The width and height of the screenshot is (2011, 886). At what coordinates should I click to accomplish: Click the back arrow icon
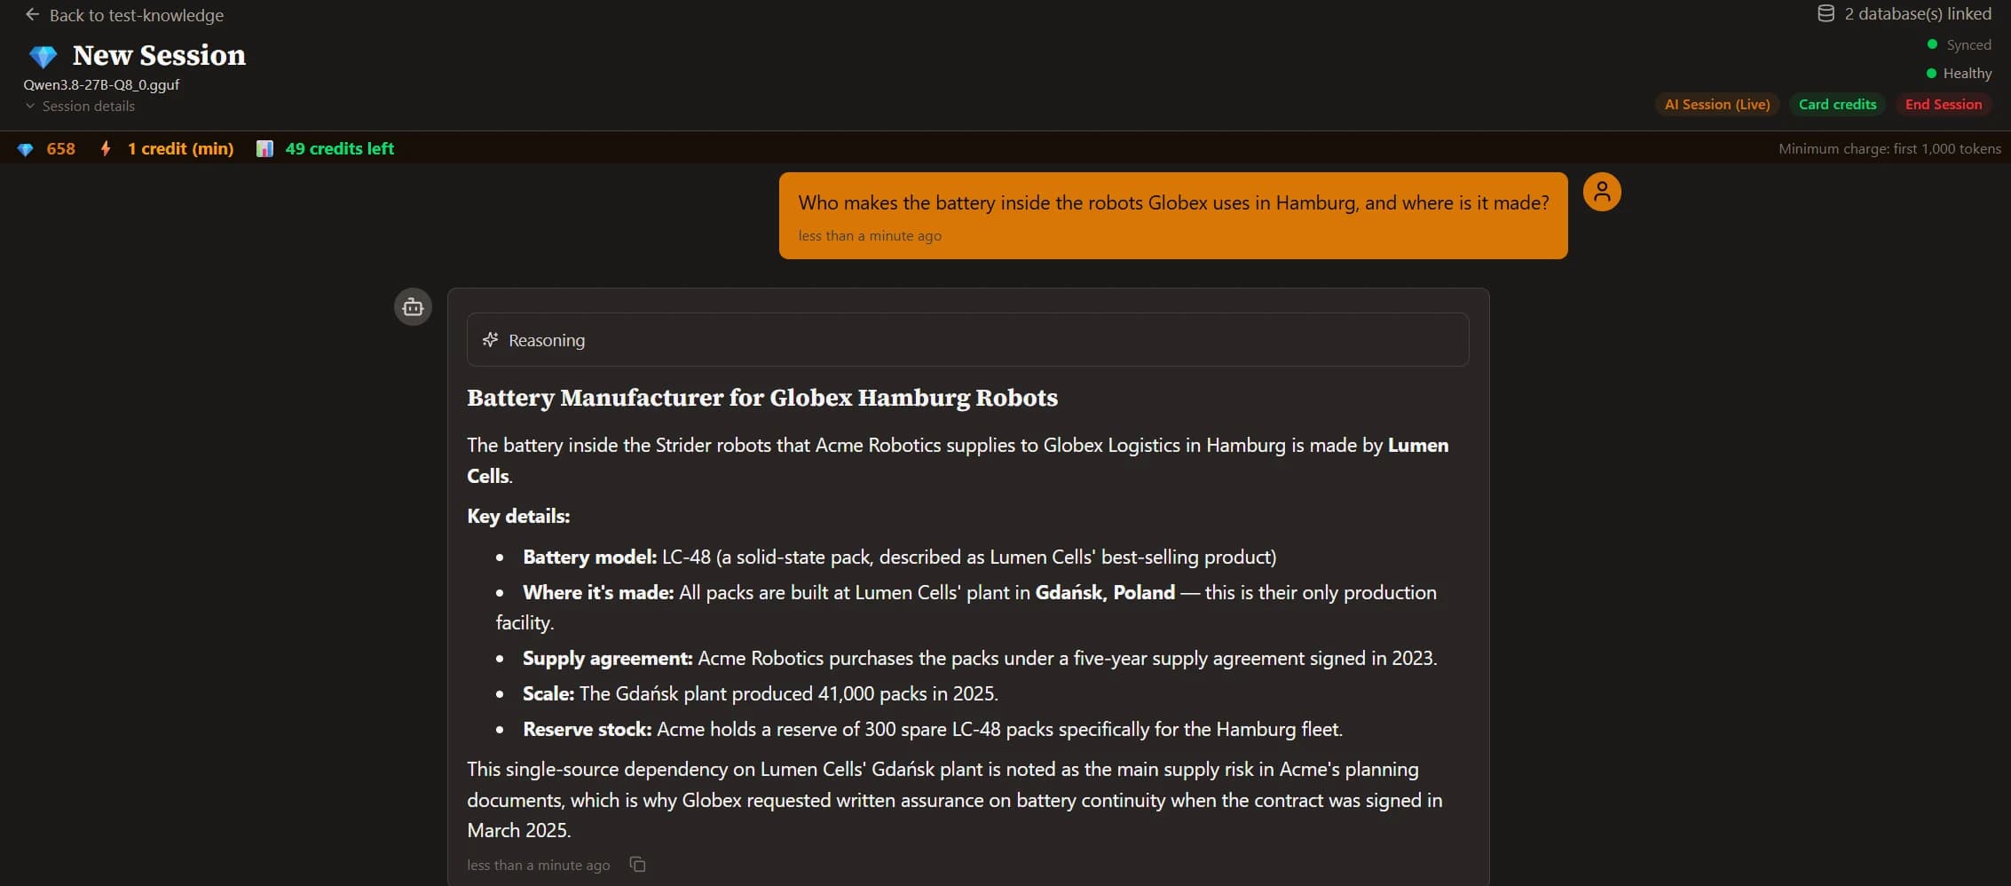pyautogui.click(x=32, y=14)
